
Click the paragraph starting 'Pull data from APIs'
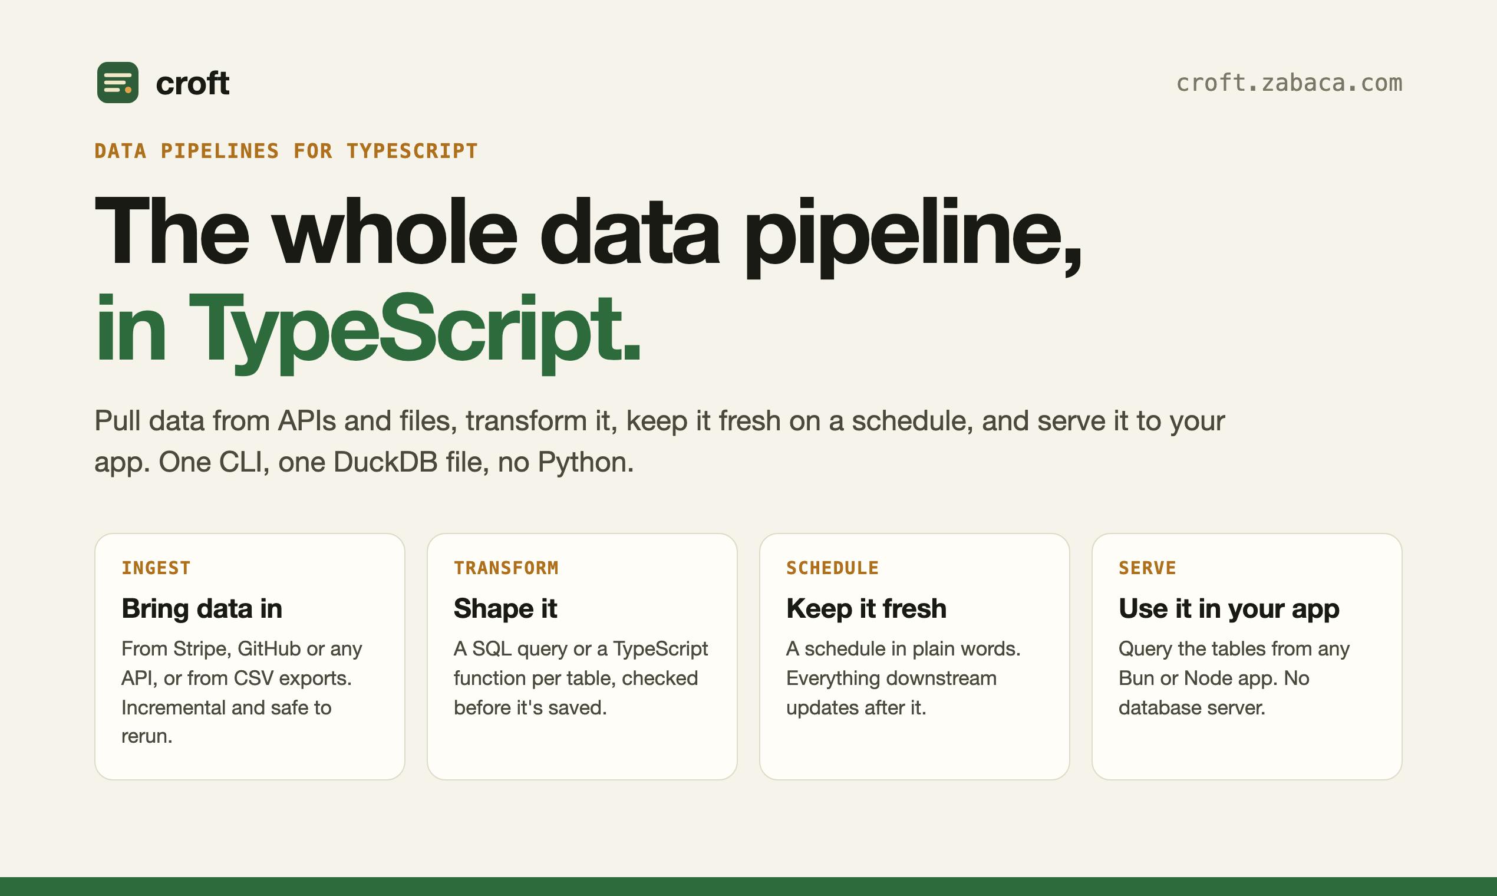click(x=660, y=442)
